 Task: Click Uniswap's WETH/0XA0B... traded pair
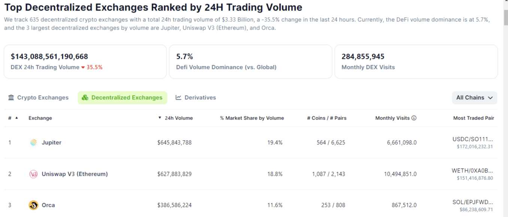[472, 171]
